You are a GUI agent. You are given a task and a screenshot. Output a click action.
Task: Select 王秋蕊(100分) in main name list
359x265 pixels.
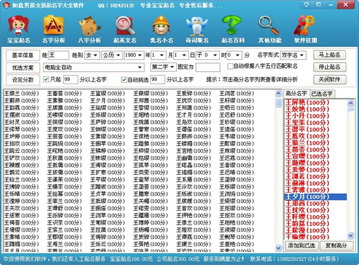65,158
